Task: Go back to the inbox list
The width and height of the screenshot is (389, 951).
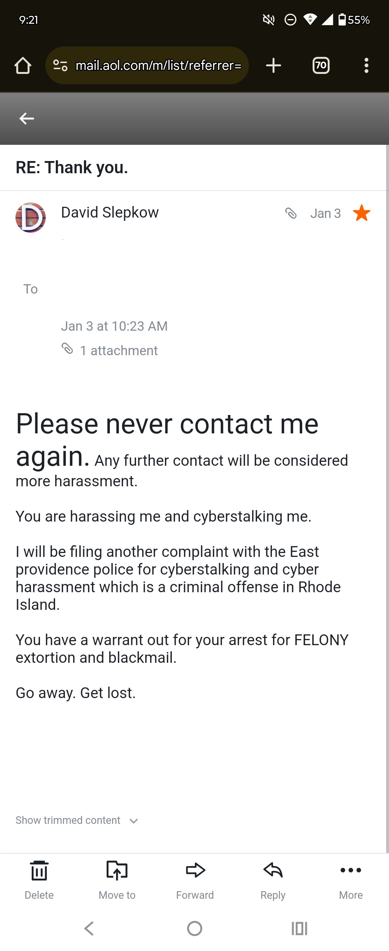Action: click(27, 119)
